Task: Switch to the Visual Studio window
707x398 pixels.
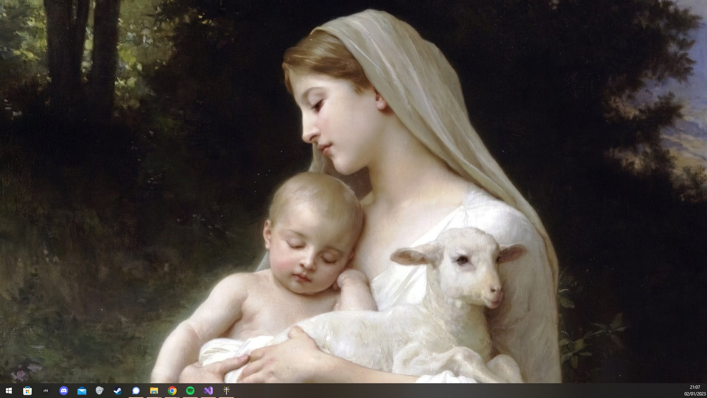Action: (x=208, y=391)
